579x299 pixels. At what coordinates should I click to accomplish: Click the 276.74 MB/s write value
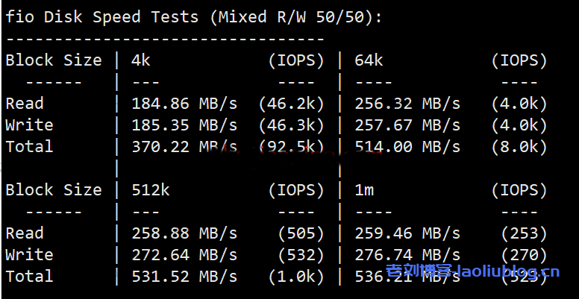(407, 255)
